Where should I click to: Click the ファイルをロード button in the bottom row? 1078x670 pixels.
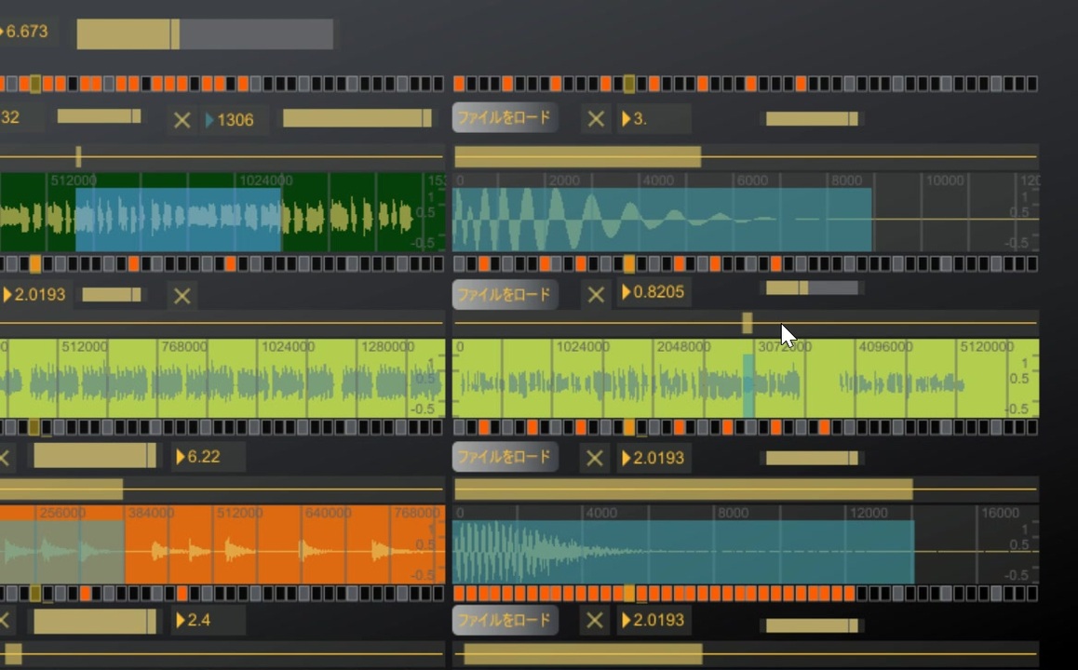pyautogui.click(x=505, y=620)
